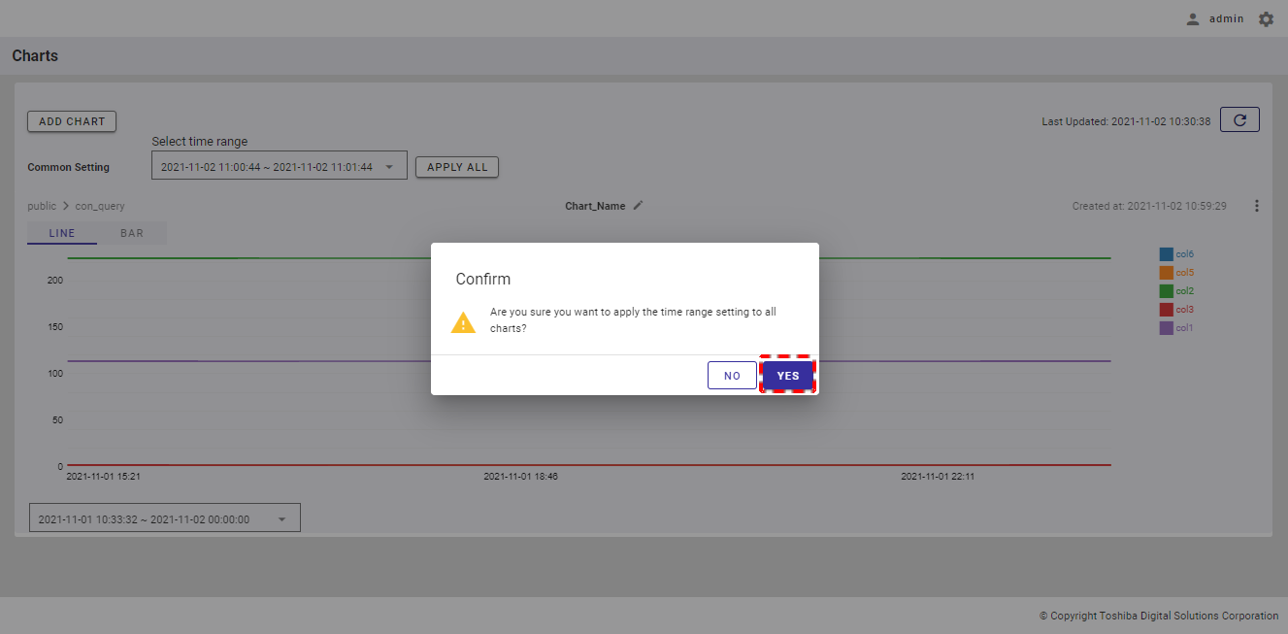
Task: Click the APPLY ALL button
Action: (x=457, y=167)
